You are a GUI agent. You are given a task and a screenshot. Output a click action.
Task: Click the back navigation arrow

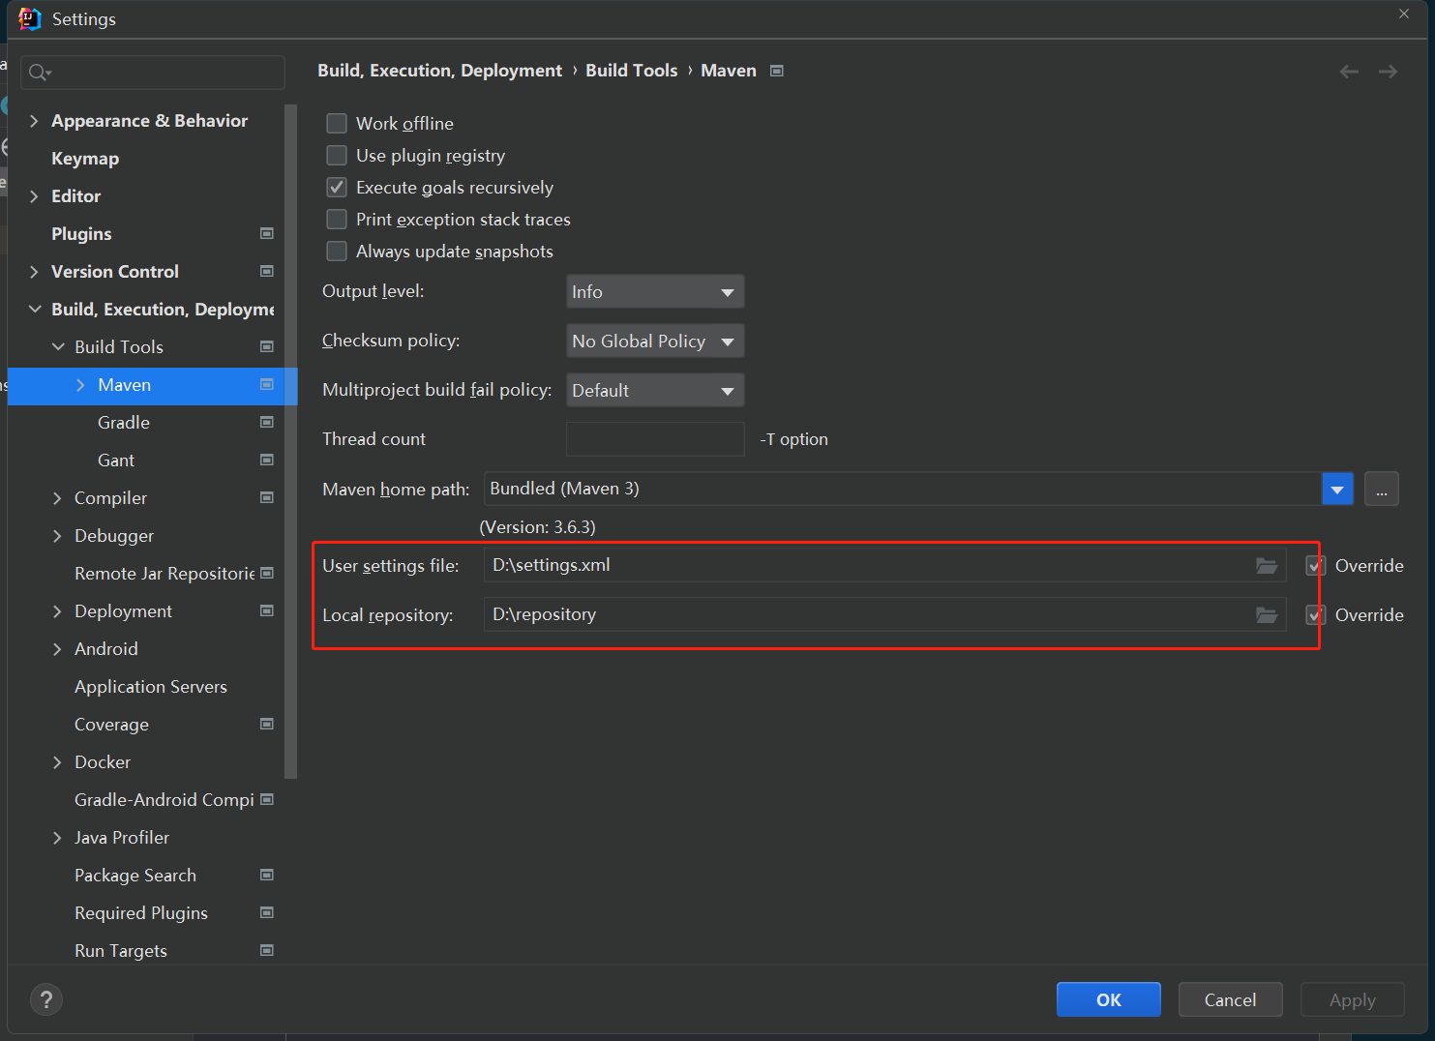(x=1349, y=72)
